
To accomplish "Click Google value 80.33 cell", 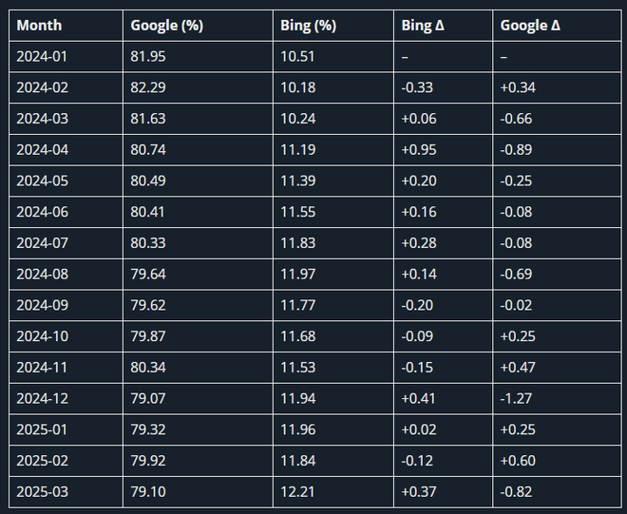I will [x=198, y=243].
